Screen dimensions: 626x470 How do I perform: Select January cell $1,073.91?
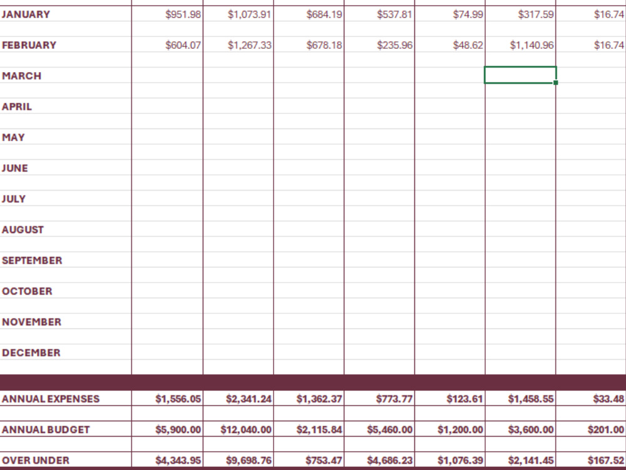click(239, 14)
